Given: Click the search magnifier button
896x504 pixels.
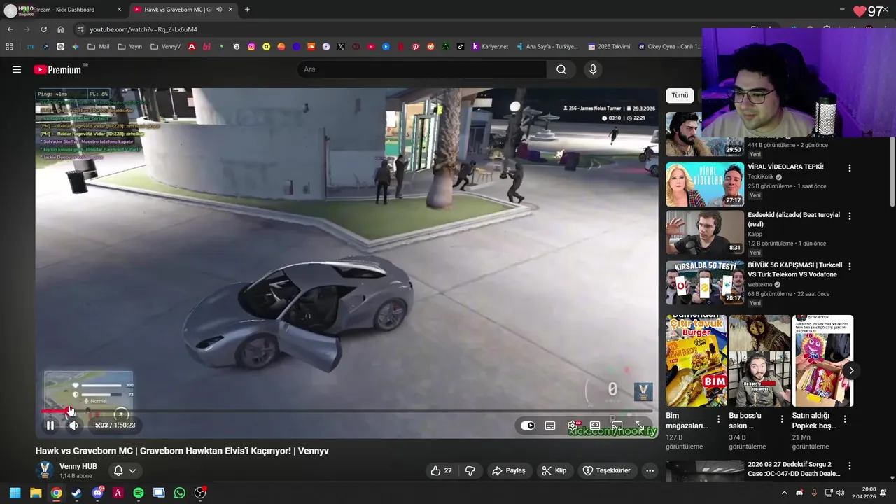Looking at the screenshot, I should tap(561, 69).
